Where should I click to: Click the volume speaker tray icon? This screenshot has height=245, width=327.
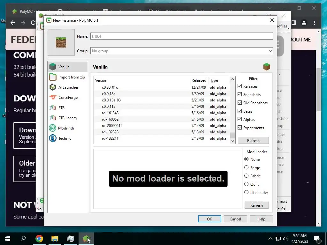285,239
